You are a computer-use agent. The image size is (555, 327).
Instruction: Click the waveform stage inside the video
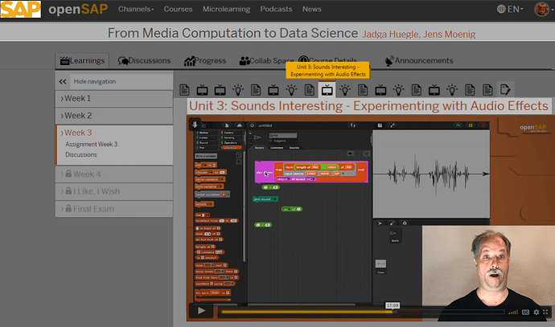tap(431, 174)
